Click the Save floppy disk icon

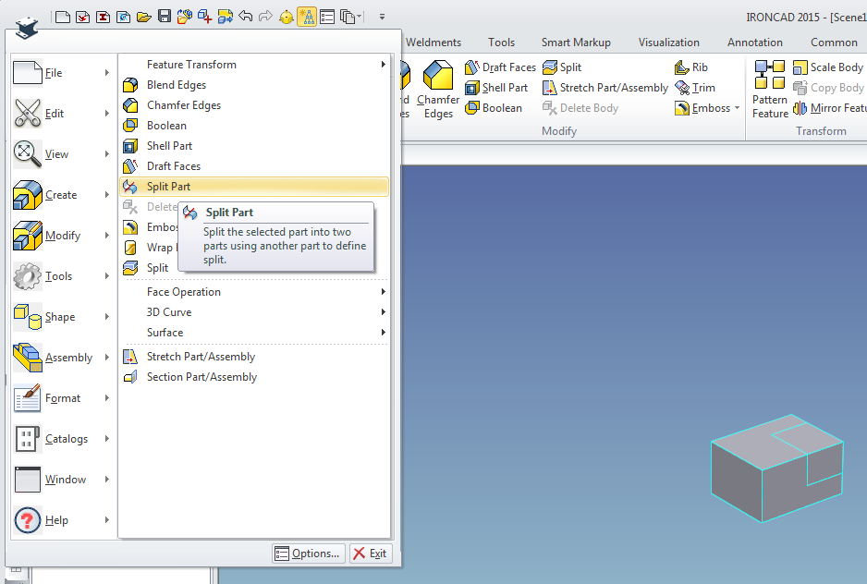(x=165, y=17)
